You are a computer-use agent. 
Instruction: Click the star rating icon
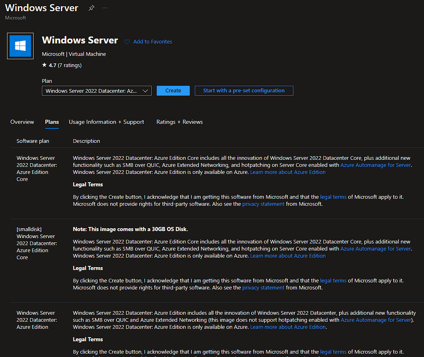point(44,65)
